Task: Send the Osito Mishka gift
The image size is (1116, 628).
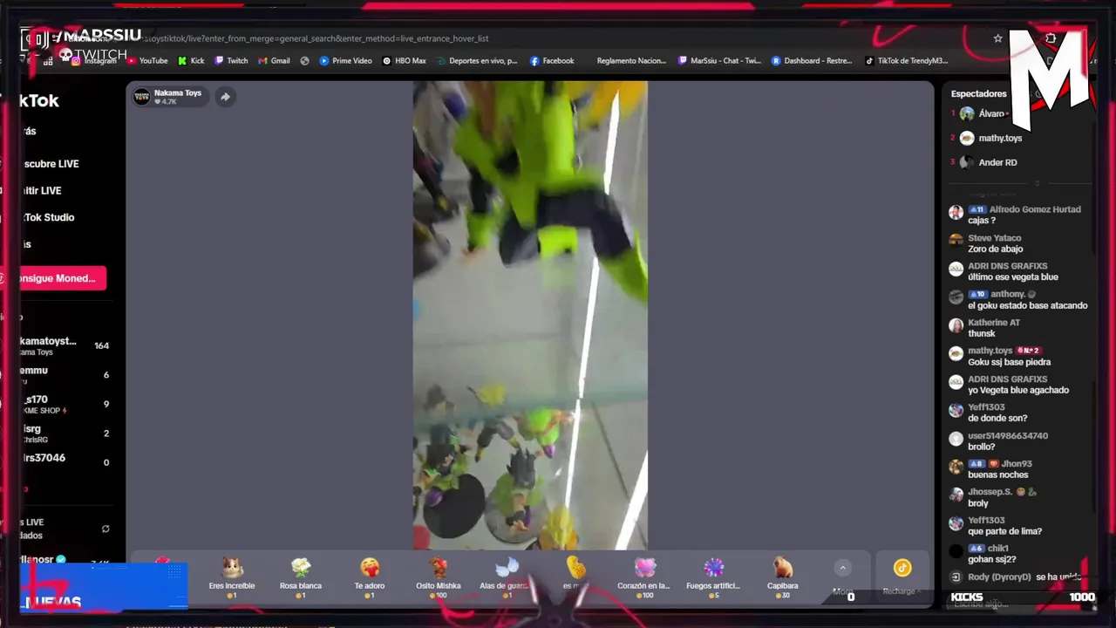Action: pos(439,578)
